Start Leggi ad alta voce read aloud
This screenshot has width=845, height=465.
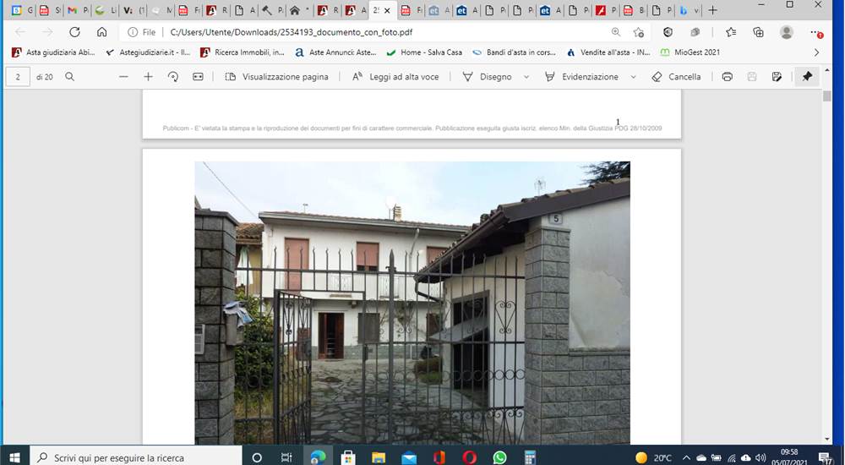click(x=395, y=77)
